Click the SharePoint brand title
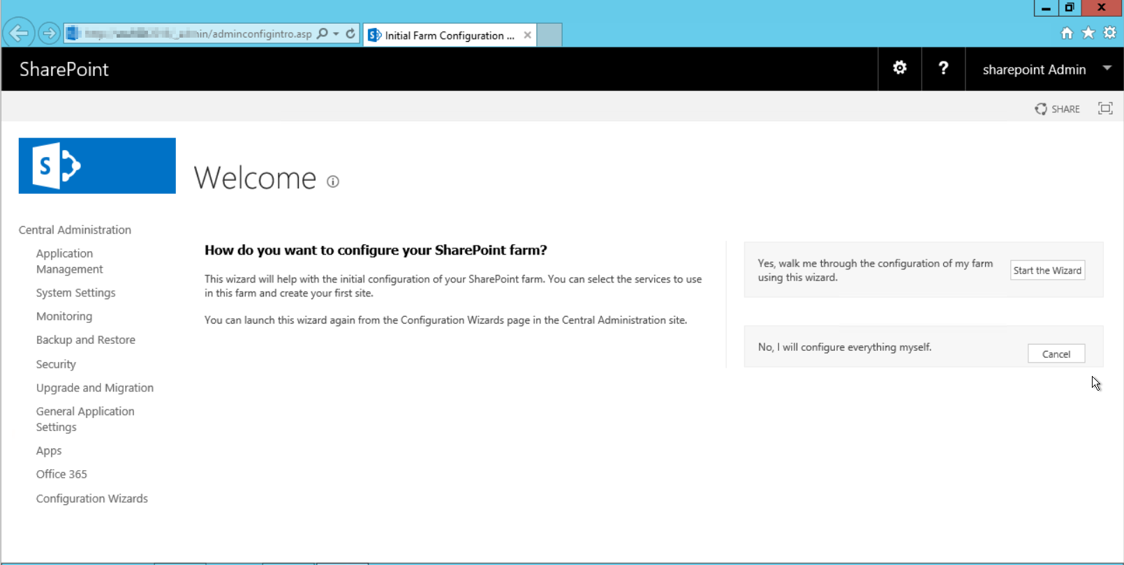Image resolution: width=1124 pixels, height=565 pixels. point(64,69)
